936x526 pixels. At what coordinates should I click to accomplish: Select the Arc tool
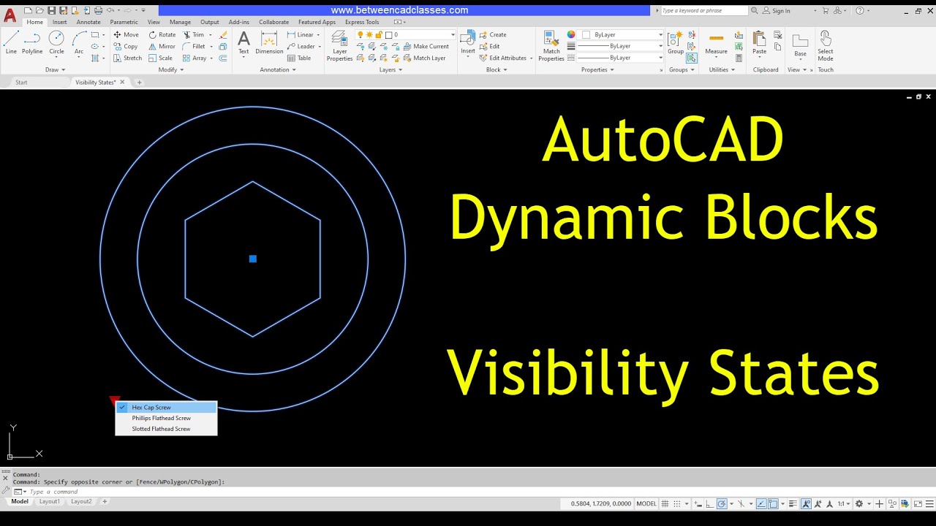point(79,42)
